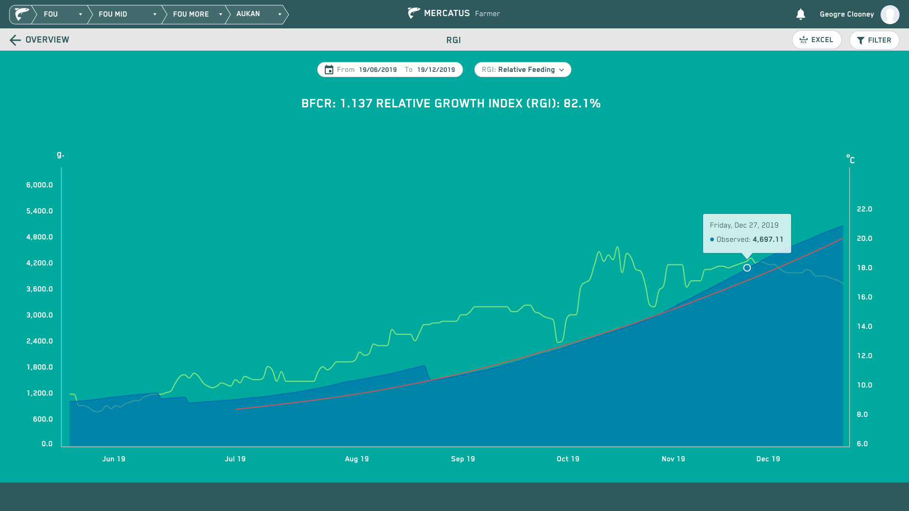
Task: Open notifications bell
Action: tap(801, 14)
